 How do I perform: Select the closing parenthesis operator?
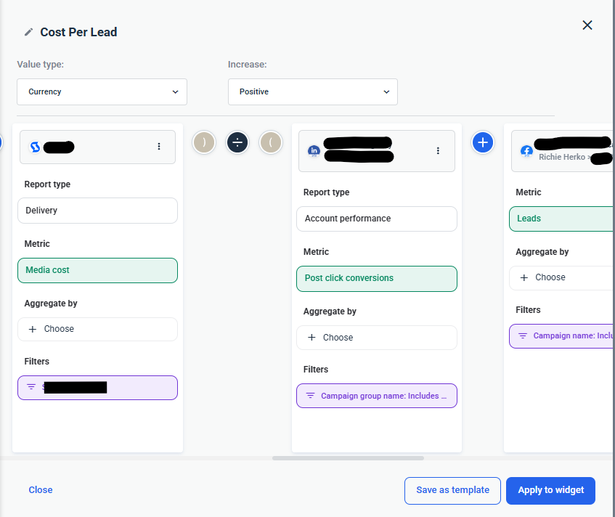point(204,142)
